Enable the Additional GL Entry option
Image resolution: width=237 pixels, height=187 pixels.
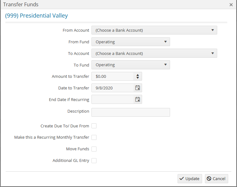point(94,161)
